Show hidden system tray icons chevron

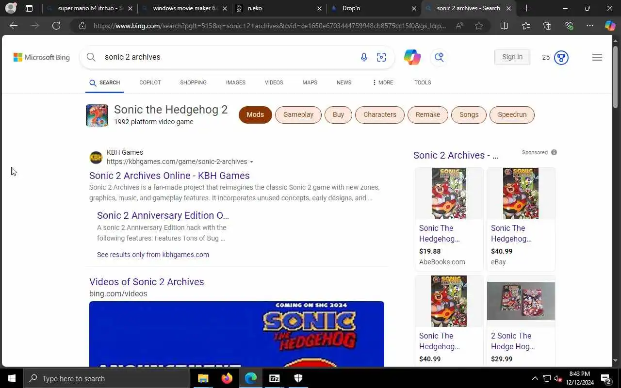click(535, 378)
